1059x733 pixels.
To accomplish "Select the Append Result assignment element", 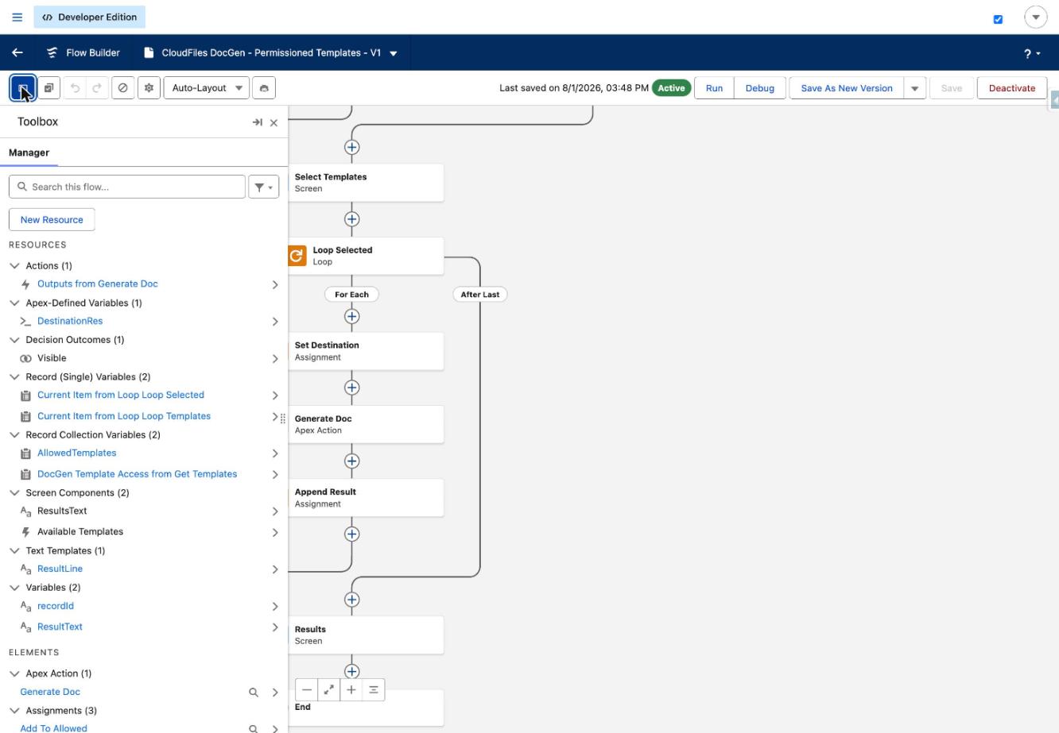I will 366,497.
